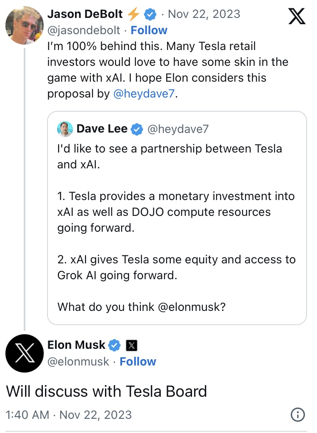Viewport: 317px width, 433px height.
Task: Click the info icon beside the timestamp
Action: 297,415
